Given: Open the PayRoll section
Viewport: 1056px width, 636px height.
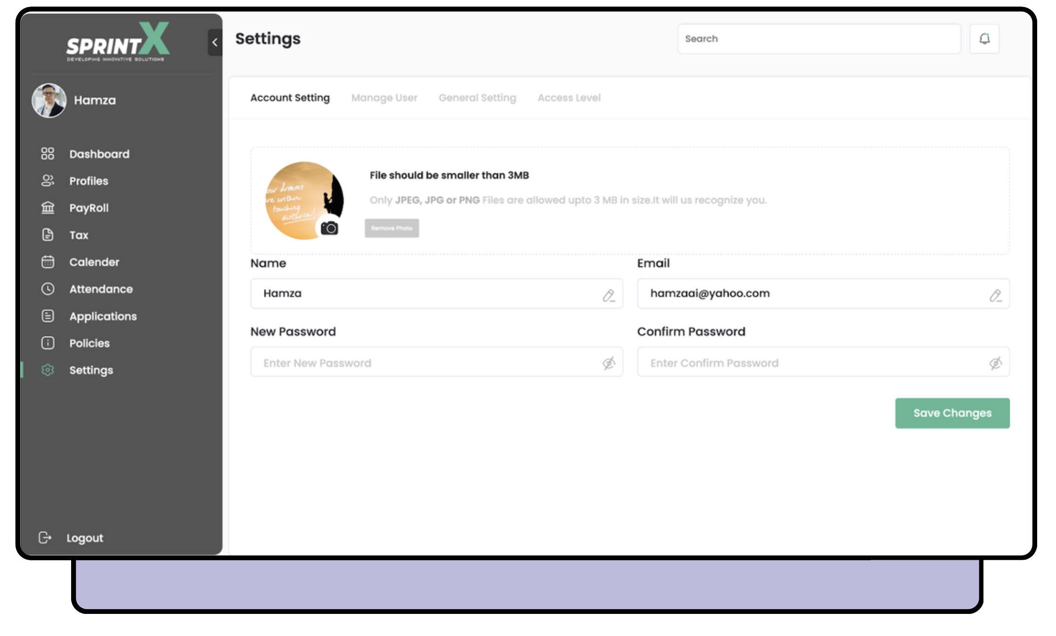Looking at the screenshot, I should 89,207.
